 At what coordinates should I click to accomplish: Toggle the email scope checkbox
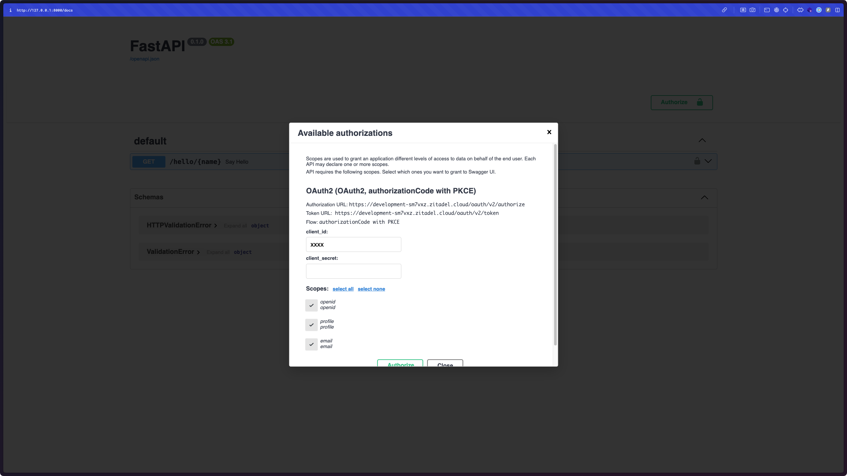[x=311, y=344]
